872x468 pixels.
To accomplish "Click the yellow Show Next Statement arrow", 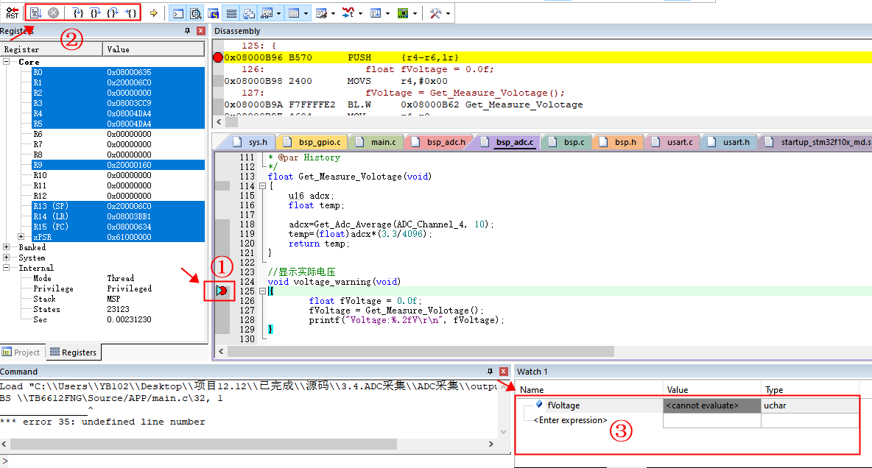I will click(x=153, y=13).
